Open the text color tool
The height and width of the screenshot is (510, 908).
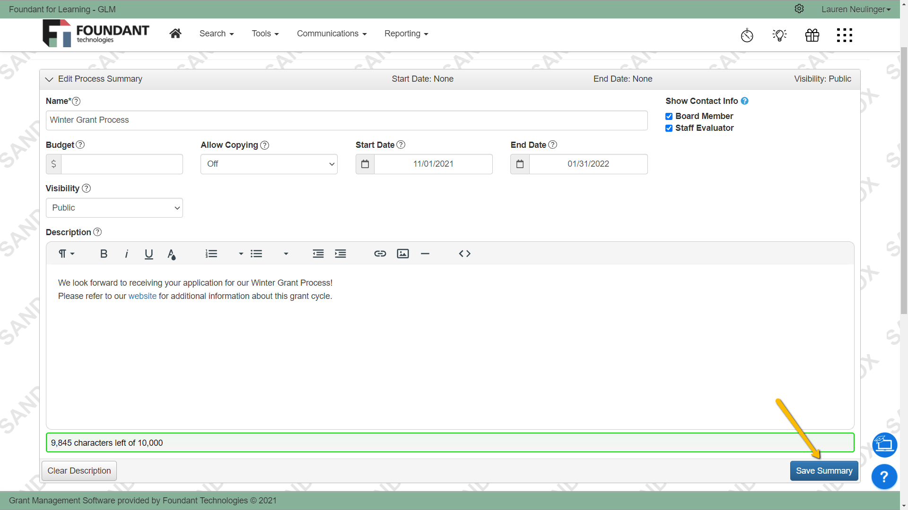(x=171, y=255)
